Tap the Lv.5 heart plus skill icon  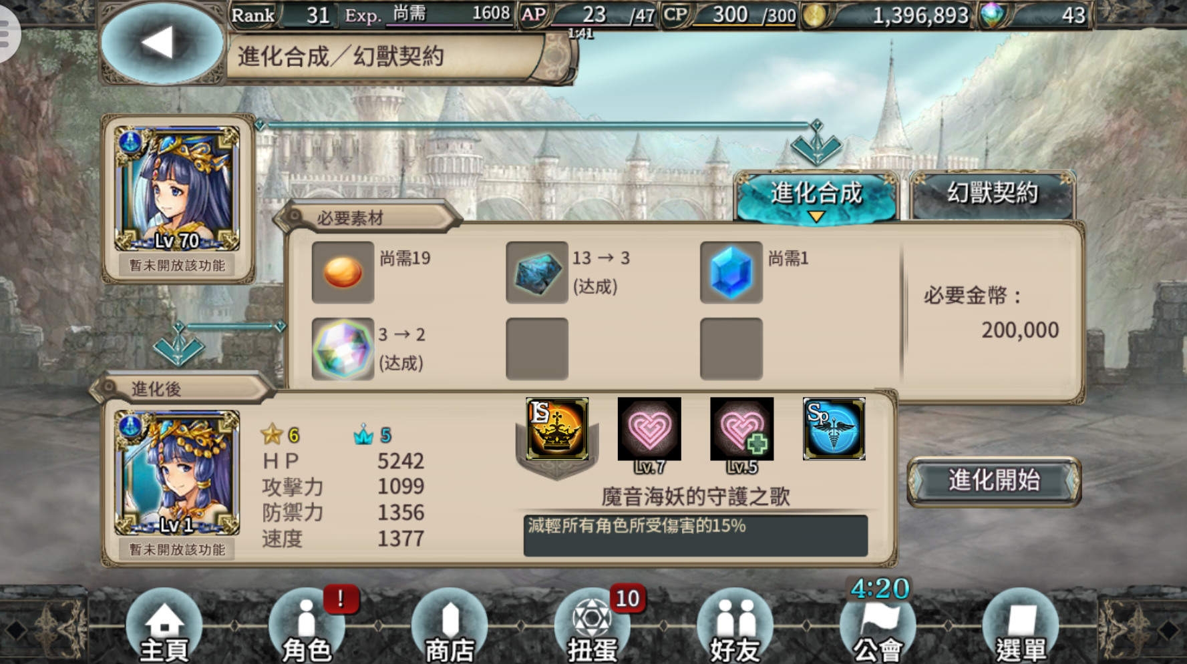pyautogui.click(x=741, y=429)
